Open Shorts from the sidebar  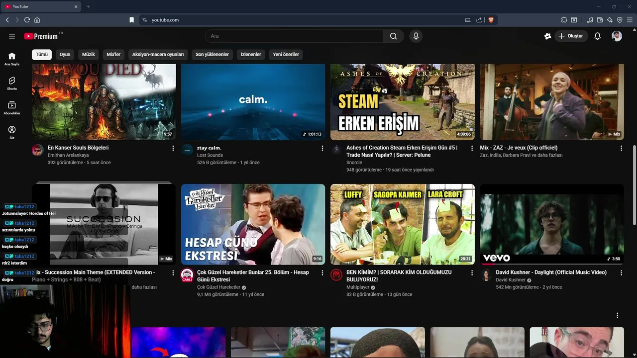coord(12,83)
